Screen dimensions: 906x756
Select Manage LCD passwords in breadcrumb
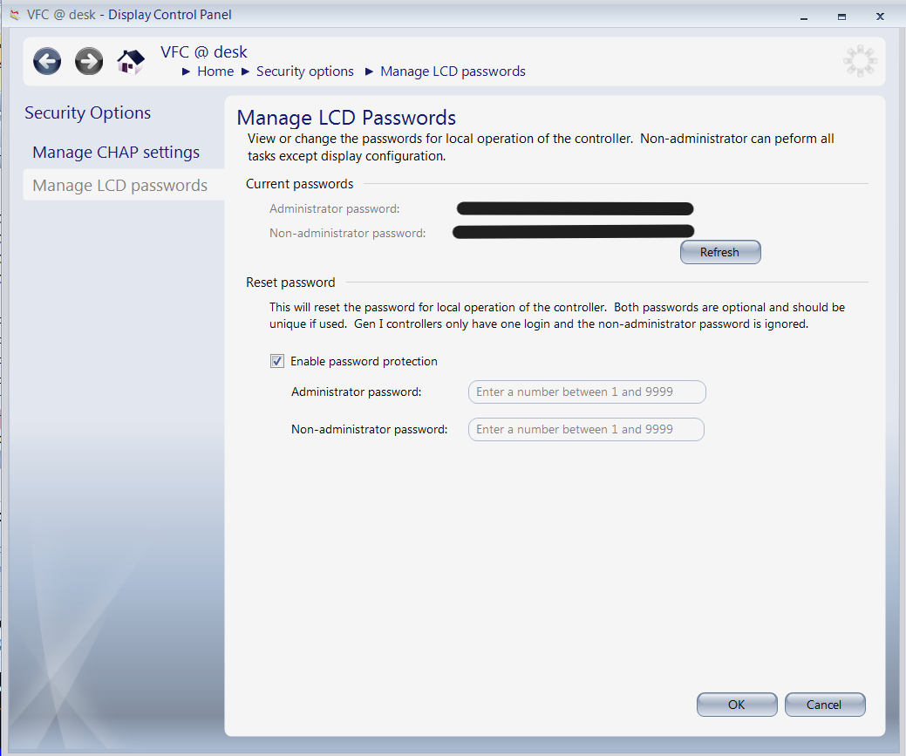[453, 72]
